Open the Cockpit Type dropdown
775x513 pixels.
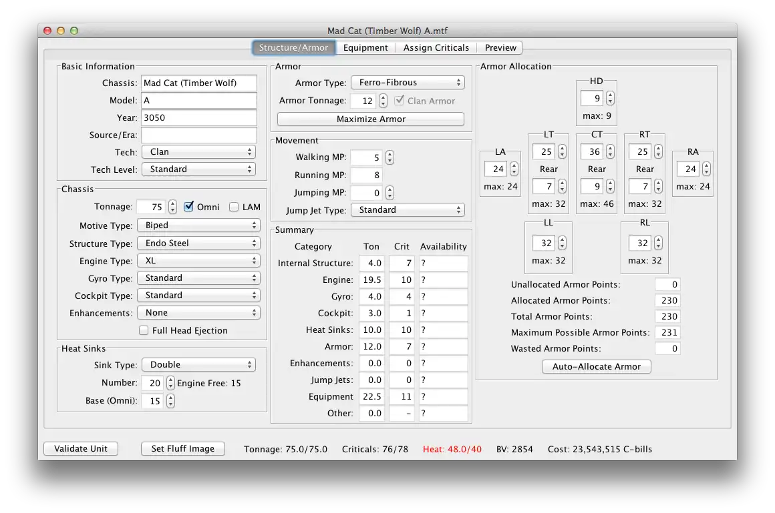198,296
